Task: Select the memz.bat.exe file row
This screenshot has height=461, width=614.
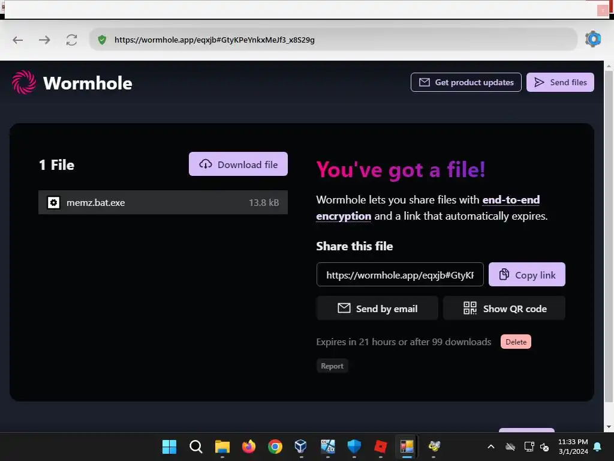Action: coord(163,202)
